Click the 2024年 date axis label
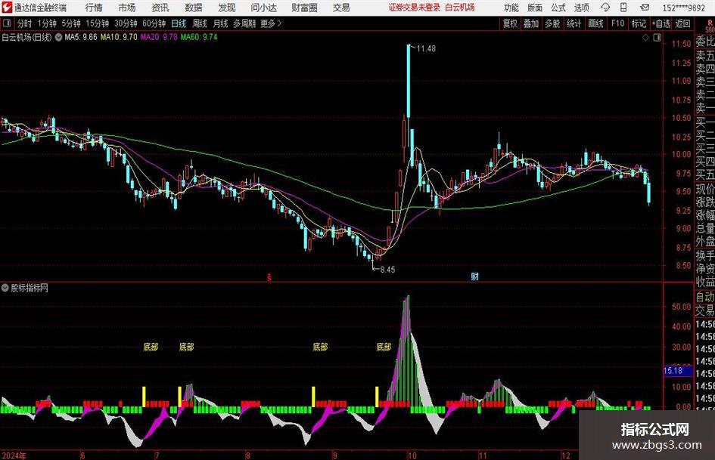The width and height of the screenshot is (715, 460). point(14,455)
